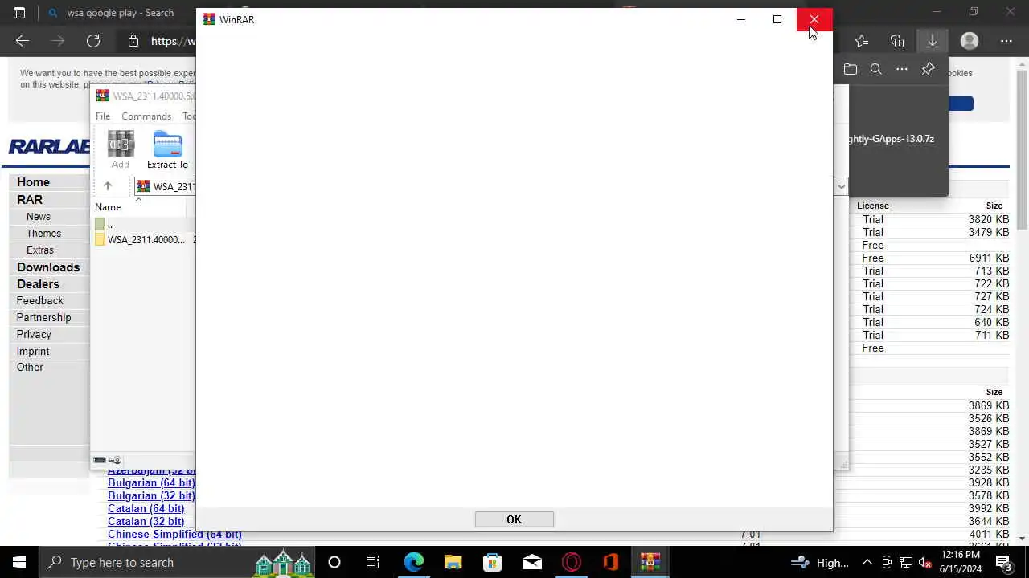Image resolution: width=1029 pixels, height=578 pixels.
Task: Open Edge Favorites list
Action: tap(862, 41)
